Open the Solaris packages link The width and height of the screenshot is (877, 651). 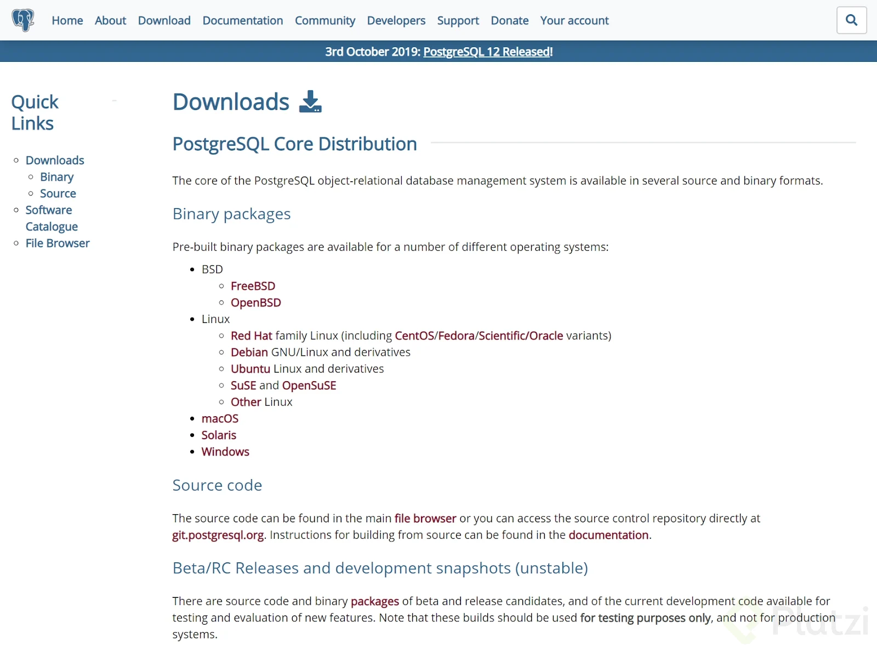point(219,435)
